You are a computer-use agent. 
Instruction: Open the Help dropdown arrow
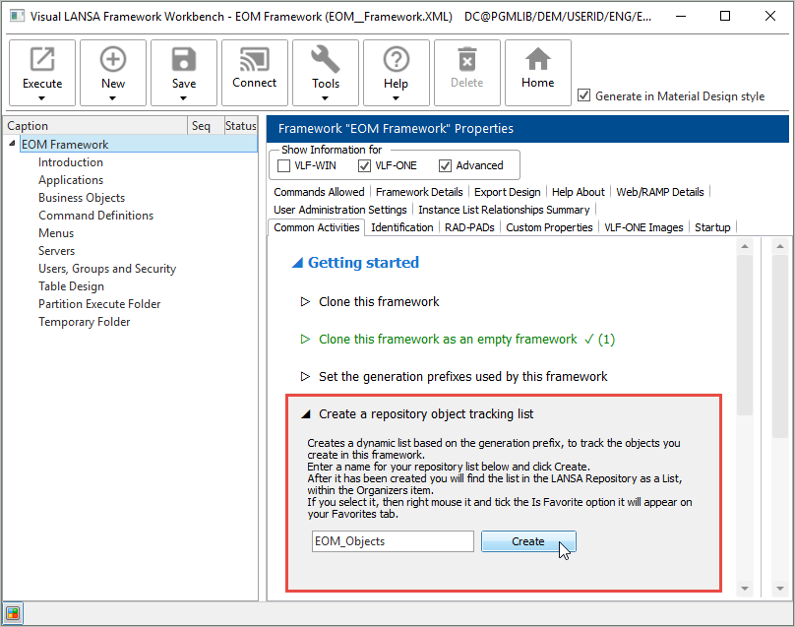396,97
